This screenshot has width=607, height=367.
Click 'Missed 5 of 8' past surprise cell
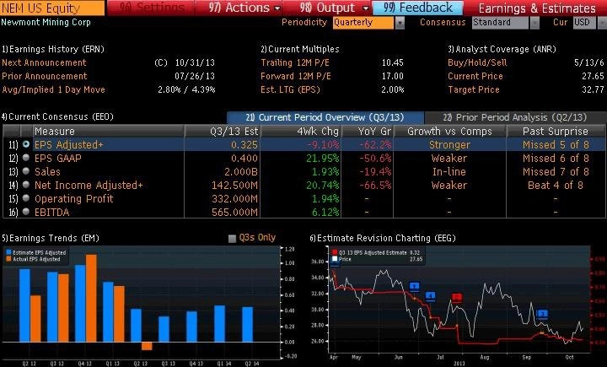pyautogui.click(x=556, y=144)
